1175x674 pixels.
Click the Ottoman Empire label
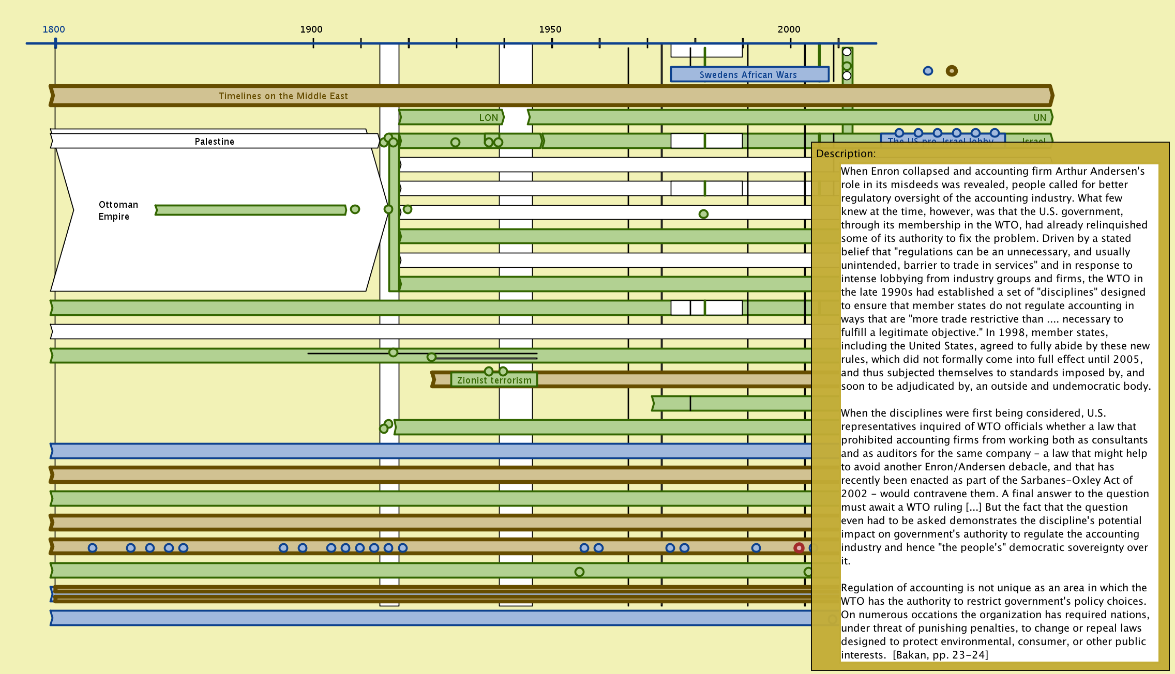(118, 210)
